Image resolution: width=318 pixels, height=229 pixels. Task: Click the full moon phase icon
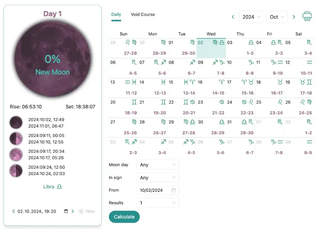tap(16, 155)
